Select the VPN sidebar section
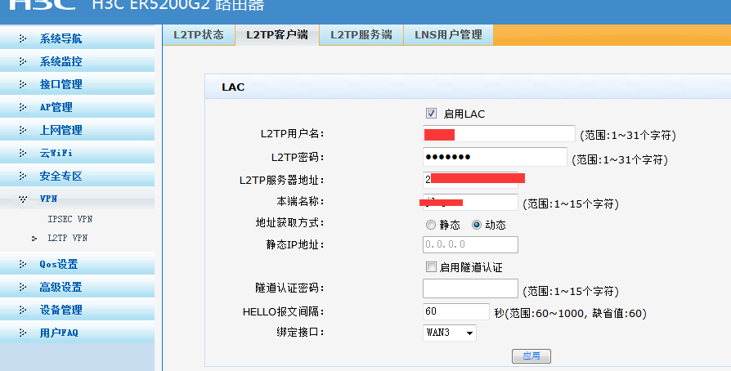The height and width of the screenshot is (371, 731). [x=48, y=199]
